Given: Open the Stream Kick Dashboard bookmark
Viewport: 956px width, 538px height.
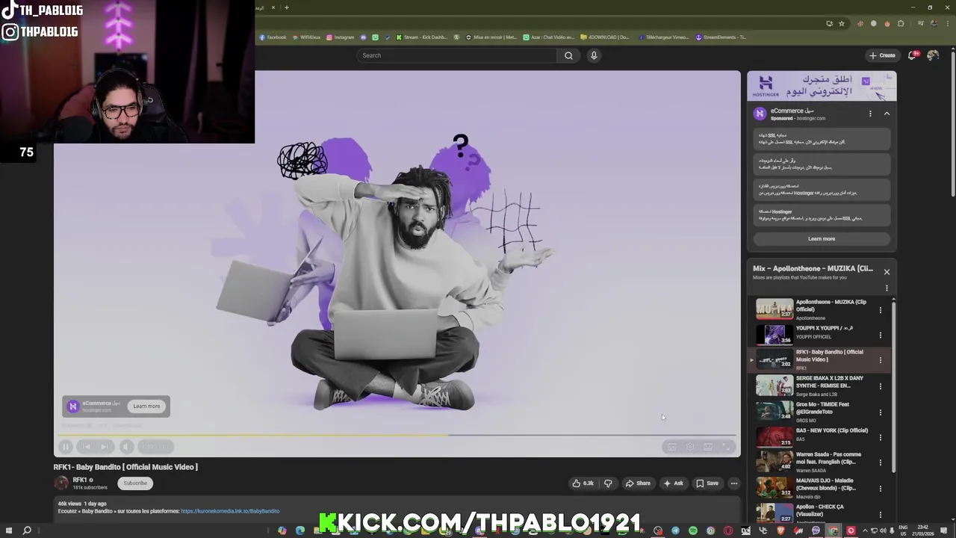Looking at the screenshot, I should pyautogui.click(x=421, y=37).
